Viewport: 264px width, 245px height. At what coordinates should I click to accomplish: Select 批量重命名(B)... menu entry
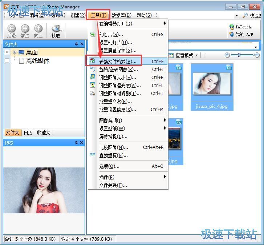(128, 102)
